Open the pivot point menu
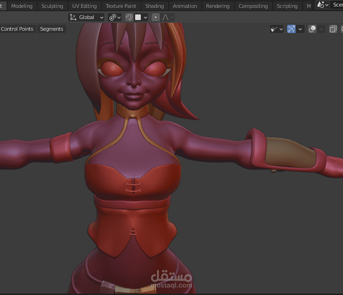343x295 pixels. (x=114, y=17)
